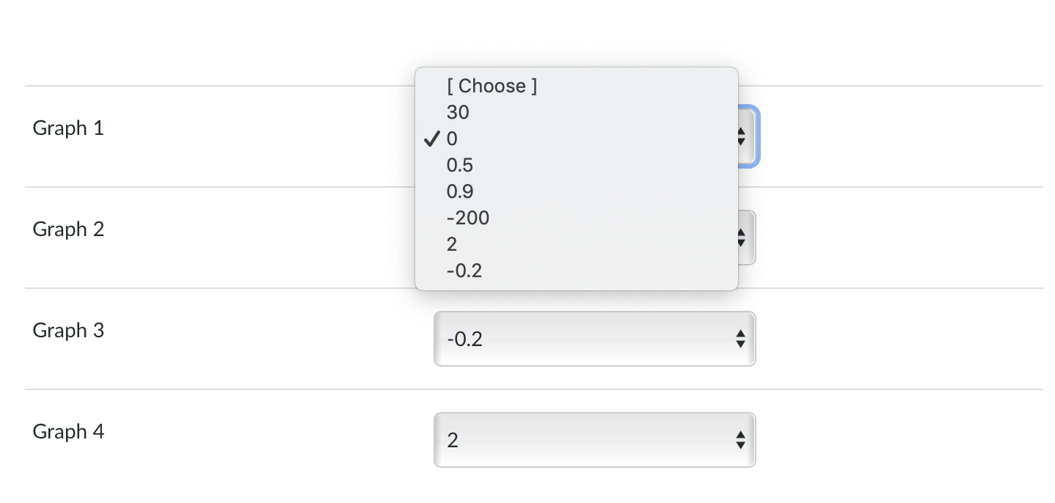Click the up-down arrows on Graph 3 dropdown
The width and height of the screenshot is (1055, 503).
coord(740,339)
